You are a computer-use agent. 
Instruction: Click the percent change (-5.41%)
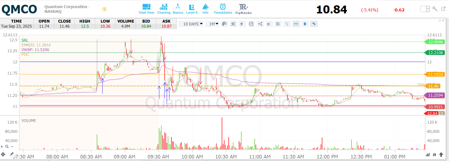pyautogui.click(x=370, y=10)
